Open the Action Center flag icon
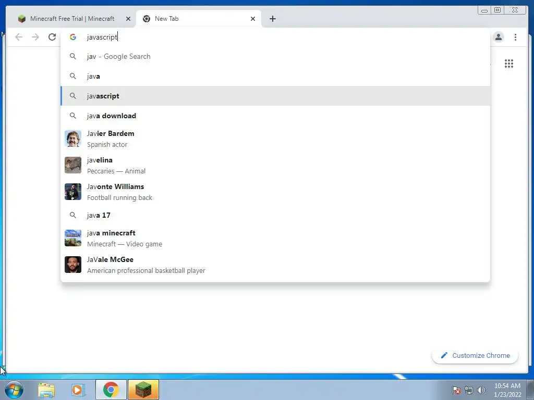 click(x=456, y=390)
